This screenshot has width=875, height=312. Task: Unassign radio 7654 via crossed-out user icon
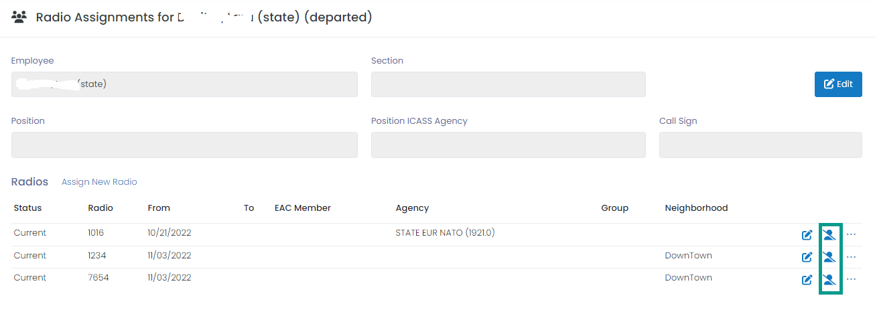829,280
